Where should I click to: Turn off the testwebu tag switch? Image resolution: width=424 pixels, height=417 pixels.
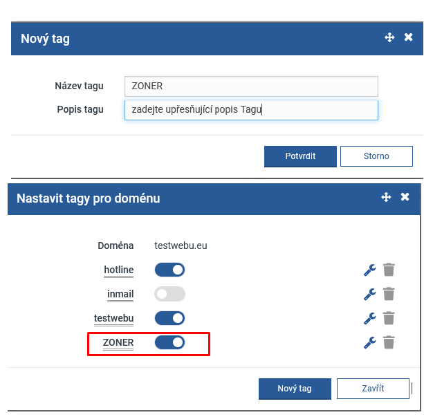(169, 318)
